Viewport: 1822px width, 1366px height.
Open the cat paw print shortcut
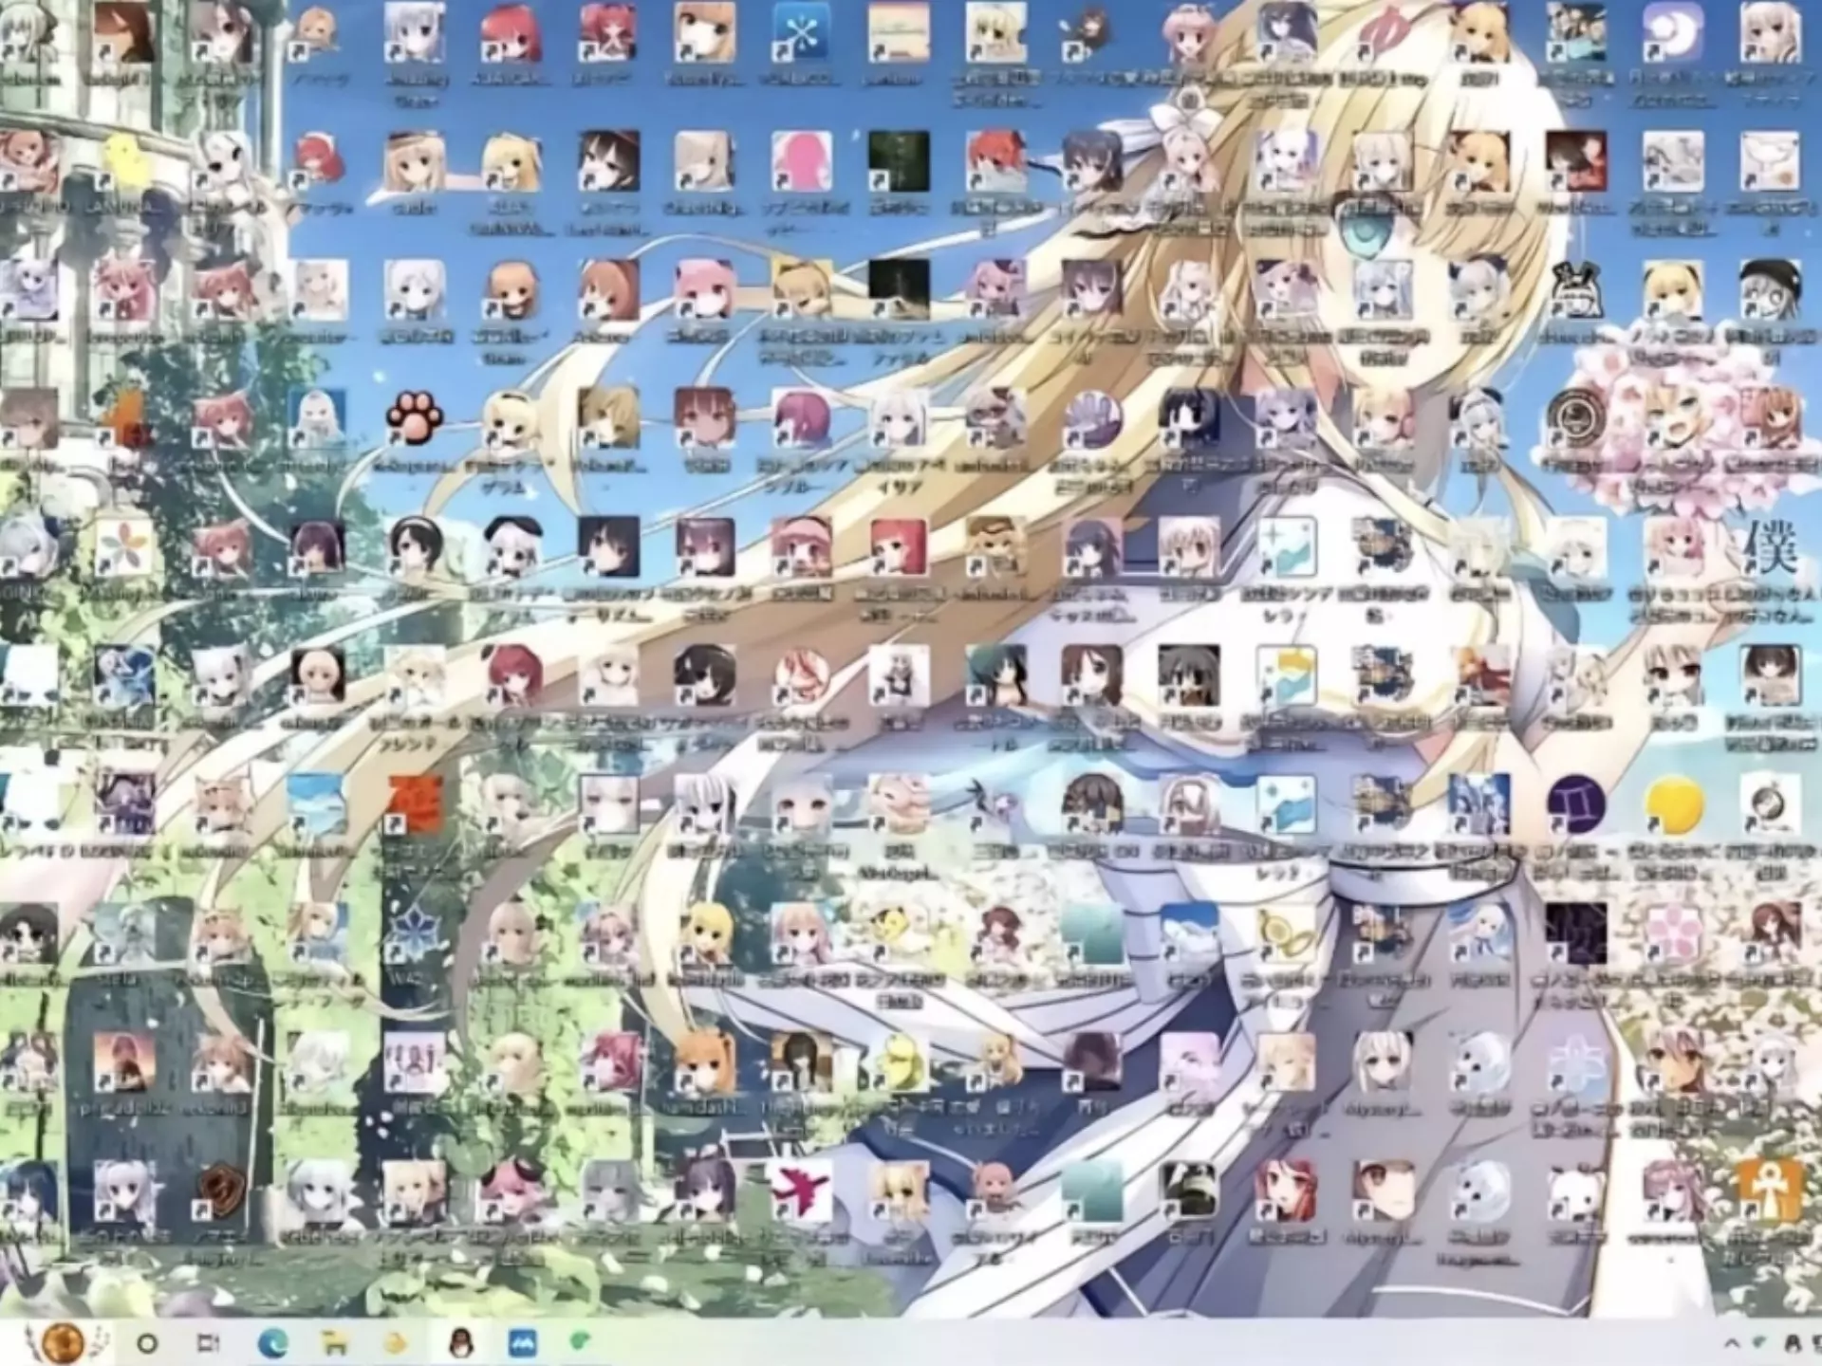click(x=415, y=418)
